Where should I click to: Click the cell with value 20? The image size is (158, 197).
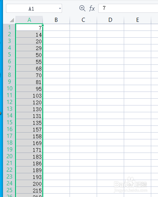pyautogui.click(x=29, y=41)
